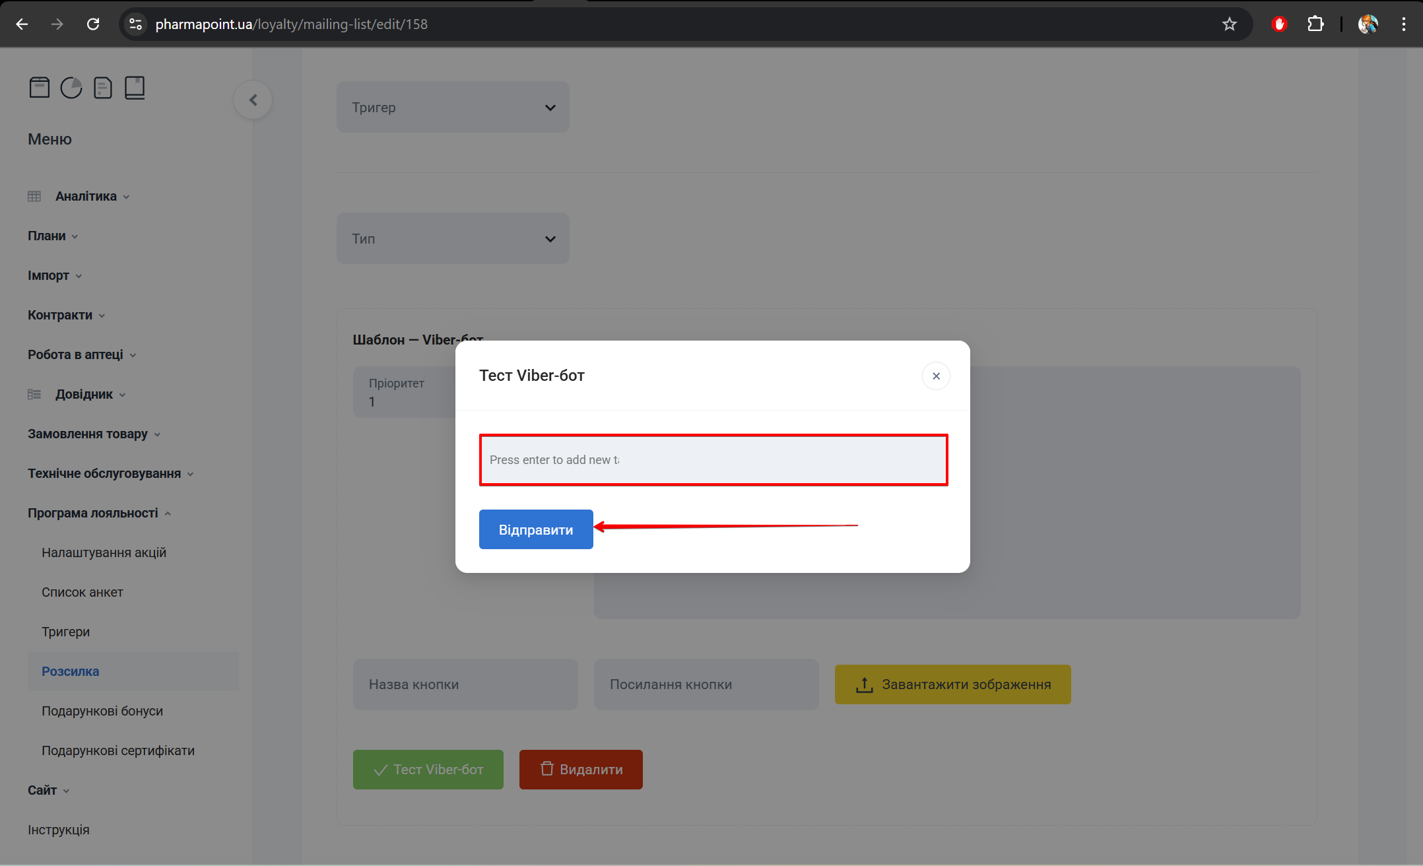Collapse the sidebar with the chevron button
Viewport: 1423px width, 866px height.
(253, 100)
